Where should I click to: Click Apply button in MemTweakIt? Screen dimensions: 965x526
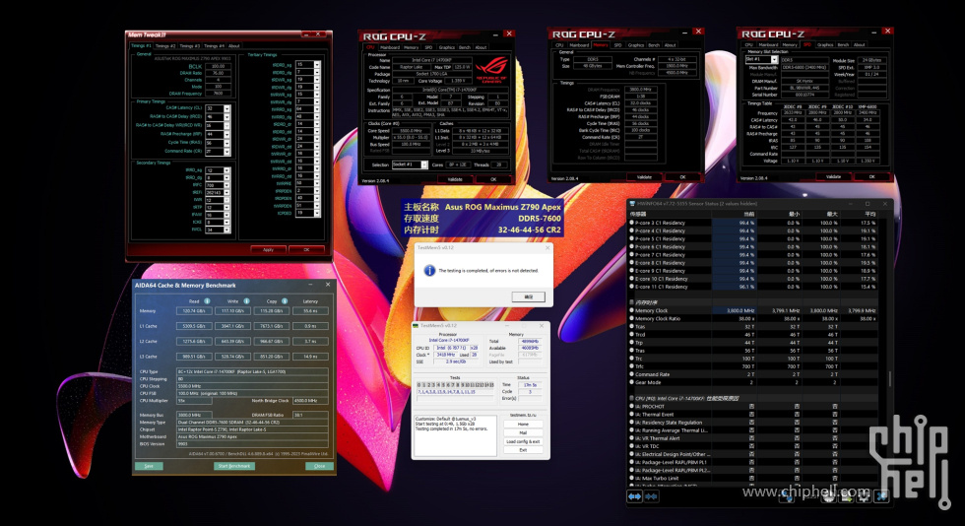click(268, 249)
